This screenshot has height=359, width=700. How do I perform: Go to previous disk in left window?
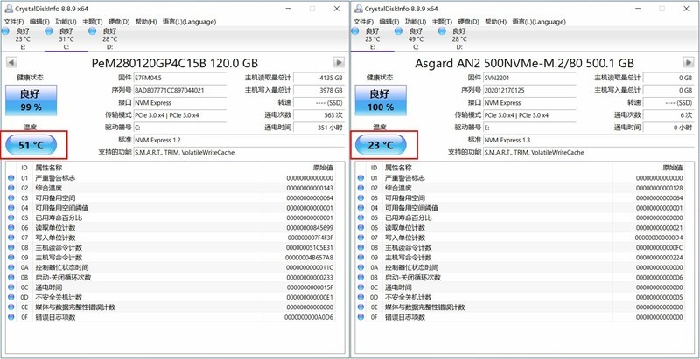[11, 62]
